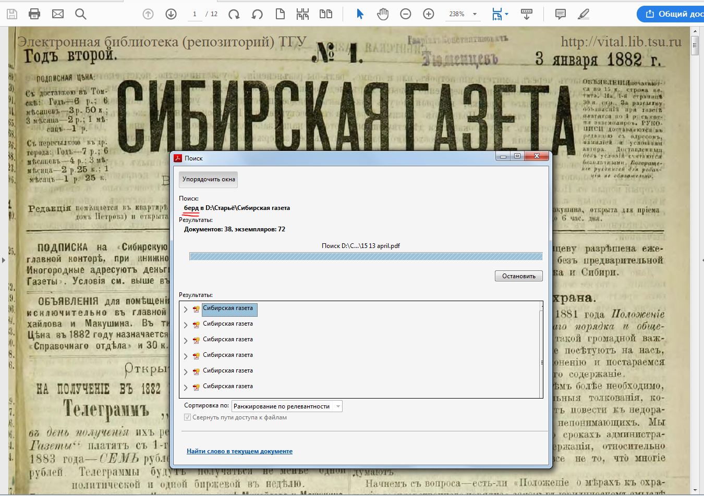Open the 'Ранжирование по релевантности' sort dropdown
This screenshot has width=704, height=496.
pos(286,406)
